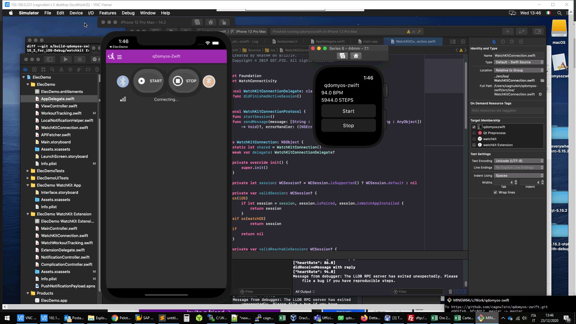576x324 pixels.
Task: Toggle the variables view pane button
Action: click(458, 292)
